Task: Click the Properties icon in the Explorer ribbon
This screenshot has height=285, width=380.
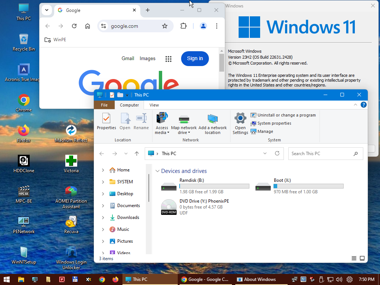Action: coord(107,121)
